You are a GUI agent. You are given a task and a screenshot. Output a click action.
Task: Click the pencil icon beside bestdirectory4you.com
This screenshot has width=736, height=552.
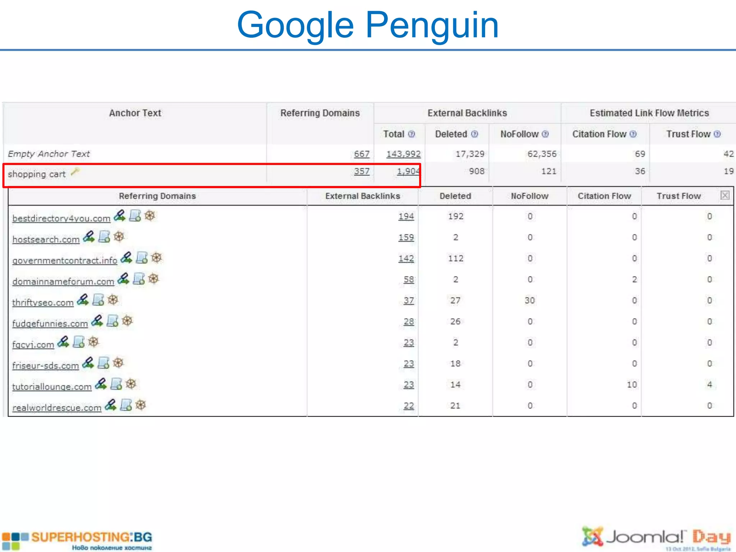pos(120,216)
